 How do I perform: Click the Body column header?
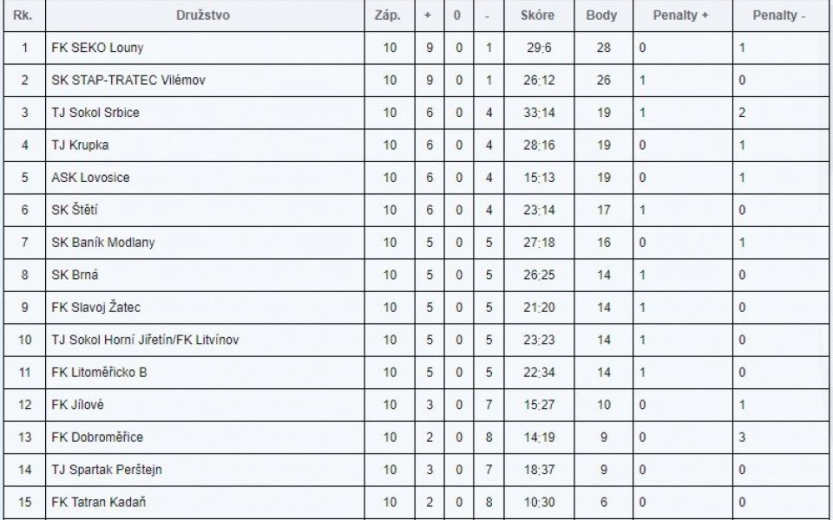point(601,16)
